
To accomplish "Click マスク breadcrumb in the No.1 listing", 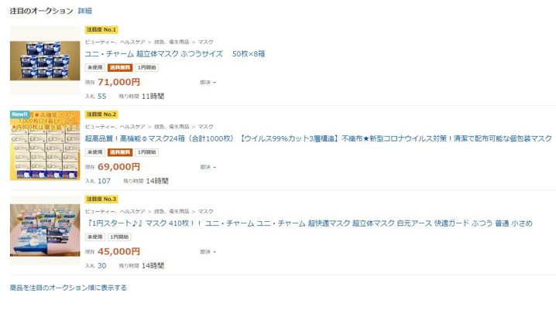I will (x=206, y=42).
